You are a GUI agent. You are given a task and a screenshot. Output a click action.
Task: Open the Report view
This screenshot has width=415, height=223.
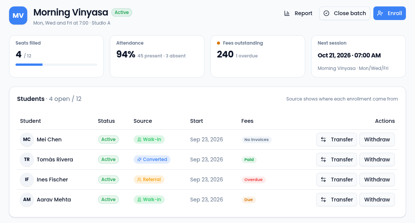tap(298, 13)
